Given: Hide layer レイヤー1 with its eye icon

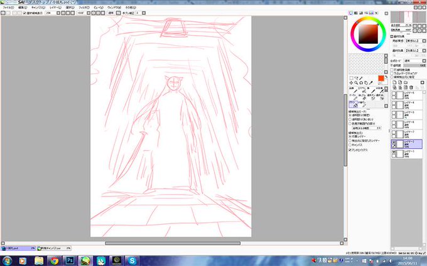Looking at the screenshot, I should [x=394, y=152].
